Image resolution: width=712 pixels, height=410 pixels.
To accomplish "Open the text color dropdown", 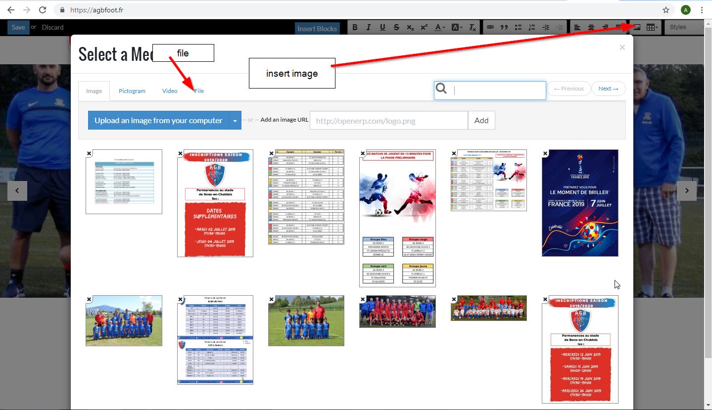I will click(440, 28).
